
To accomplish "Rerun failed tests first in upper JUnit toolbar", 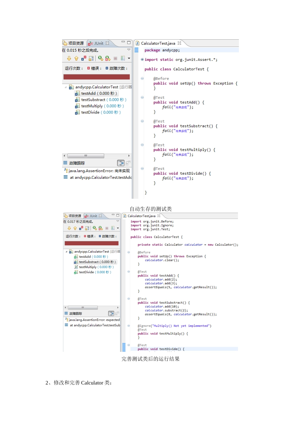I will [x=108, y=58].
